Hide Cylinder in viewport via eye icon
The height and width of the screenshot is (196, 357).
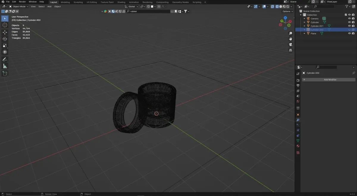coord(350,22)
